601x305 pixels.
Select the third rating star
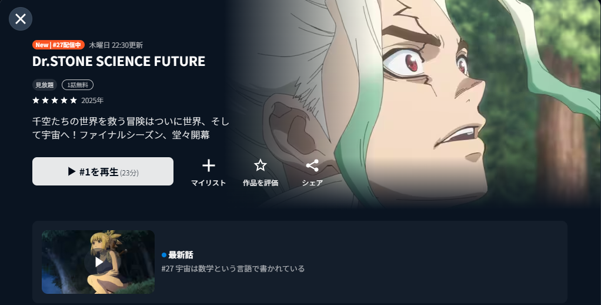(x=55, y=101)
